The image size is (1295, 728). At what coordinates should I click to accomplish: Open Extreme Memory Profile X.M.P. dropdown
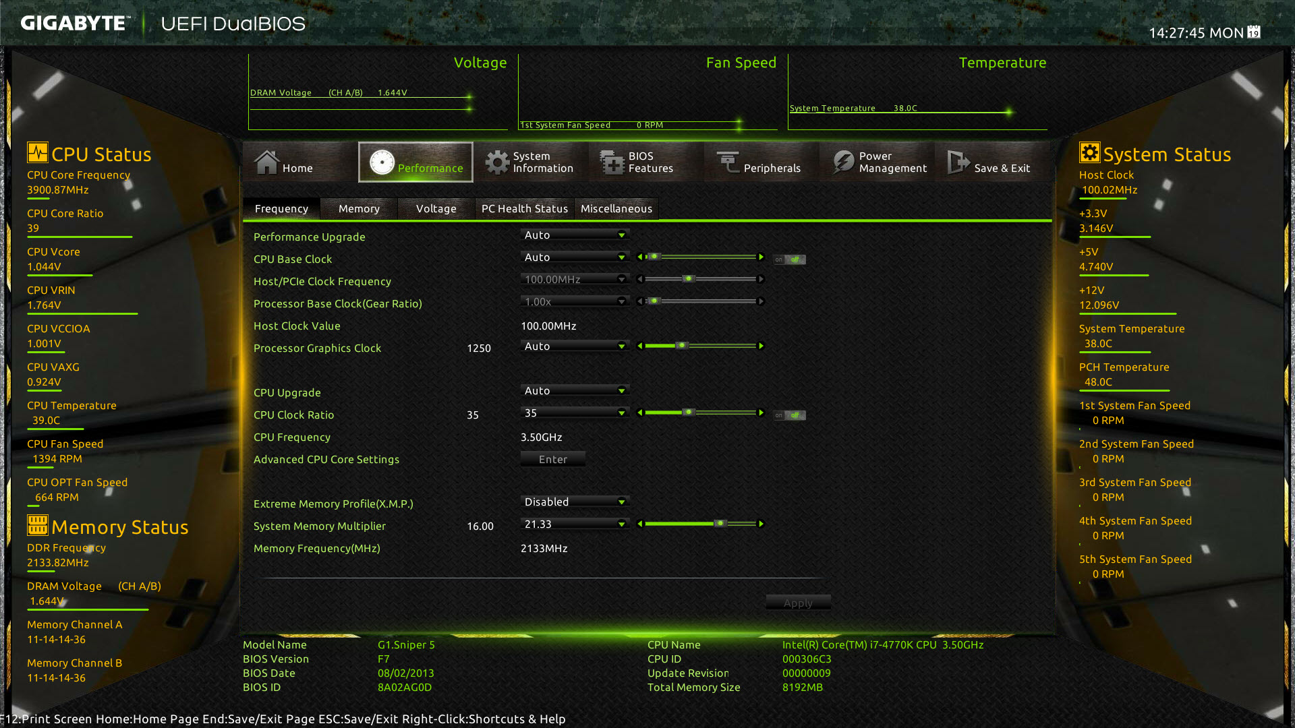tap(575, 502)
